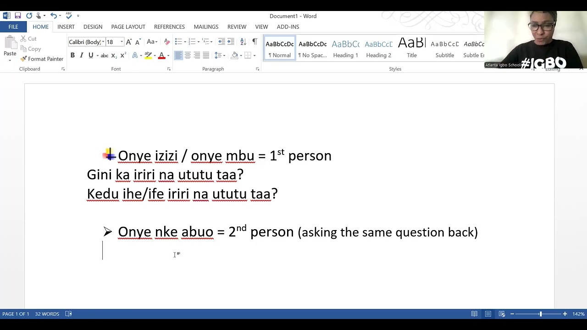The height and width of the screenshot is (330, 587).
Task: Align text left
Action: [178, 55]
